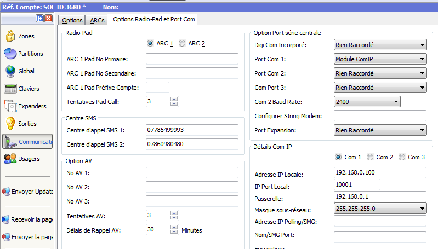This screenshot has width=438, height=249.
Task: Select the ARC 2 radio button
Action: [183, 44]
